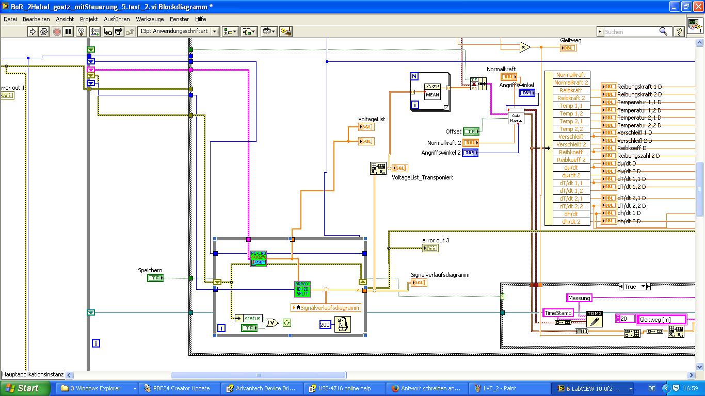The width and height of the screenshot is (705, 396).
Task: Click the Speichern boolean terminal
Action: click(155, 278)
